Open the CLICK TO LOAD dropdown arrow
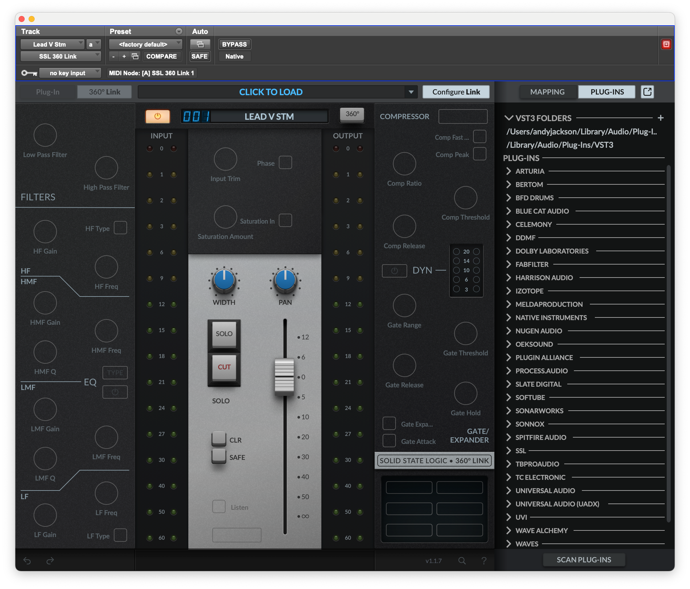 411,92
